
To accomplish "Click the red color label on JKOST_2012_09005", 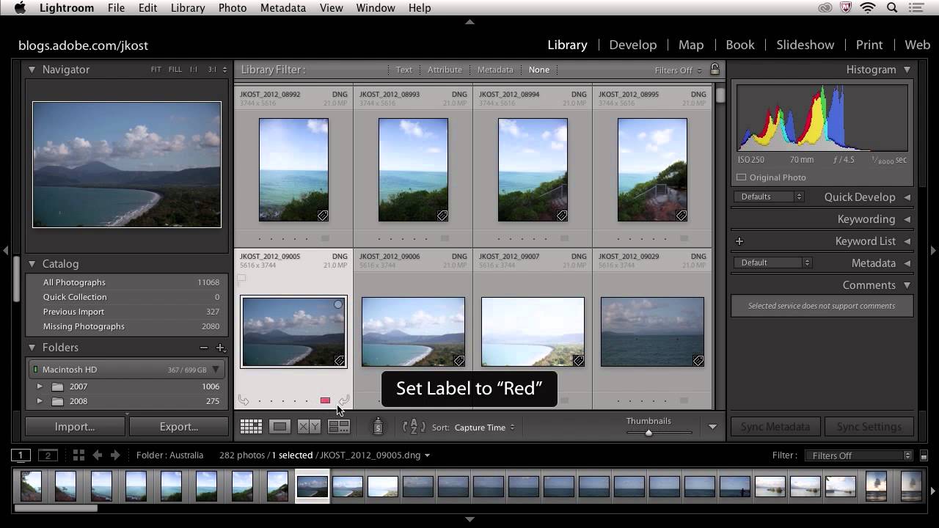I will click(325, 400).
